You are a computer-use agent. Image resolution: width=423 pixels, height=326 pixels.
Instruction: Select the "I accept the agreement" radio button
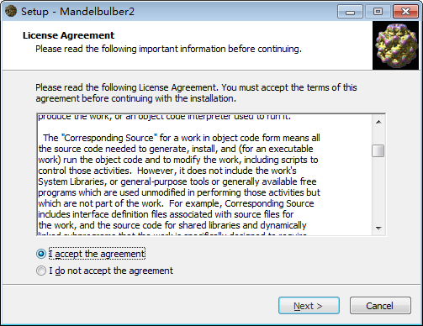(41, 254)
